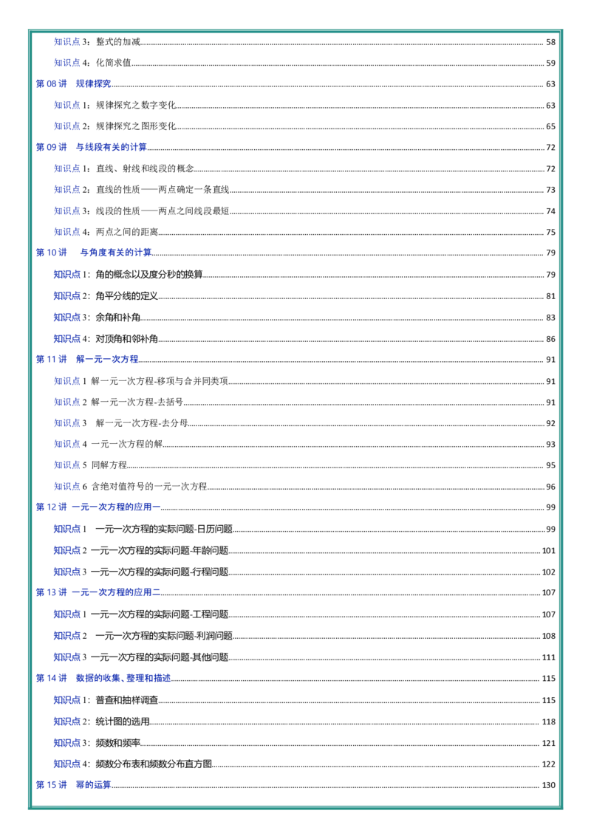Viewport: 591px width, 836px height.
Task: Click the entry "整式的加减"
Action: [x=304, y=41]
